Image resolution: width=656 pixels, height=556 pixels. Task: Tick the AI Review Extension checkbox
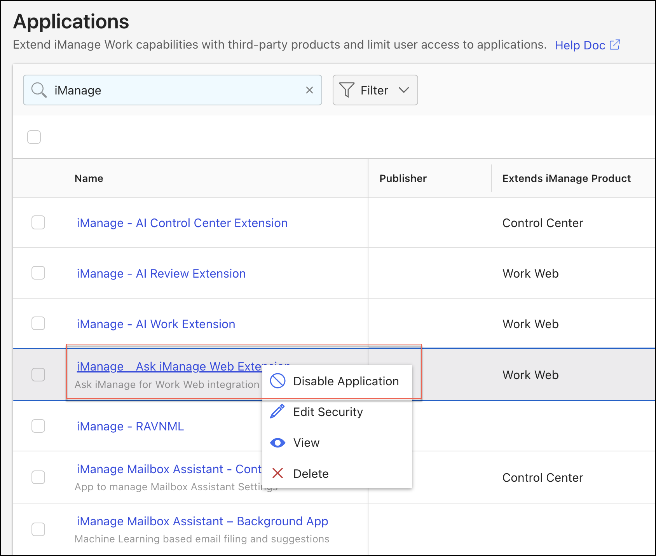[x=38, y=273]
